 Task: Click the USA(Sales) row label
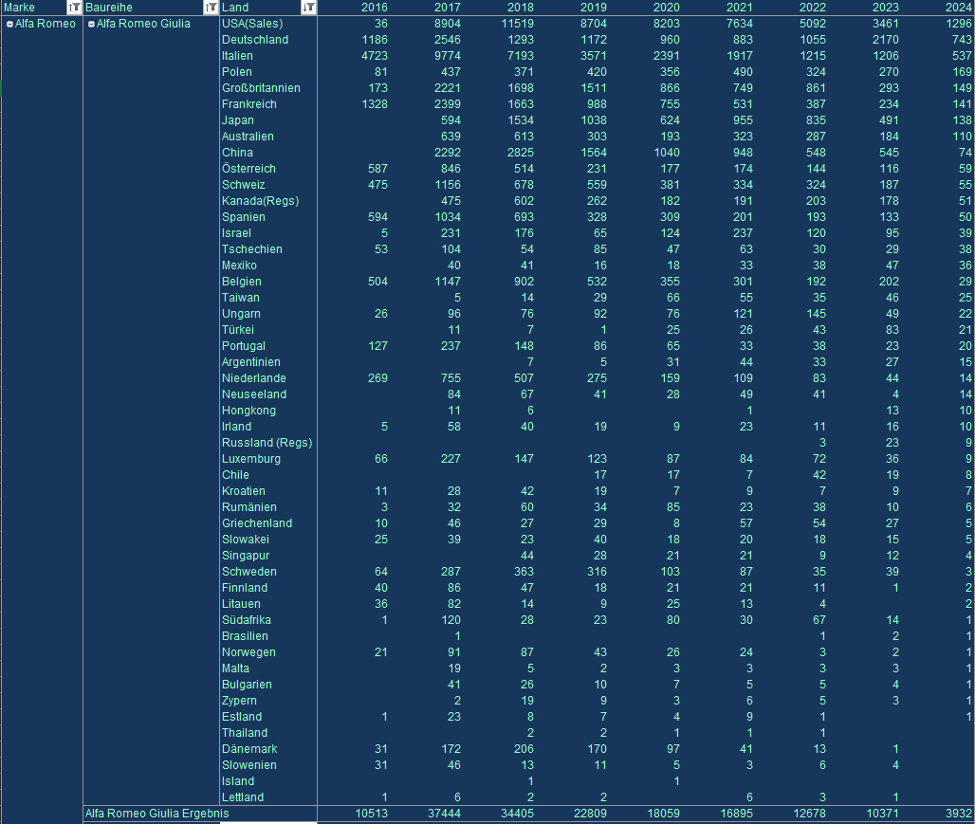coord(252,24)
